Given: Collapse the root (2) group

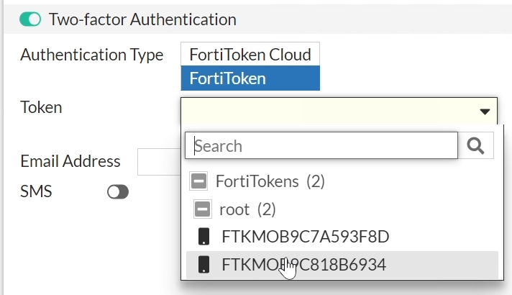Looking at the screenshot, I should 203,209.
